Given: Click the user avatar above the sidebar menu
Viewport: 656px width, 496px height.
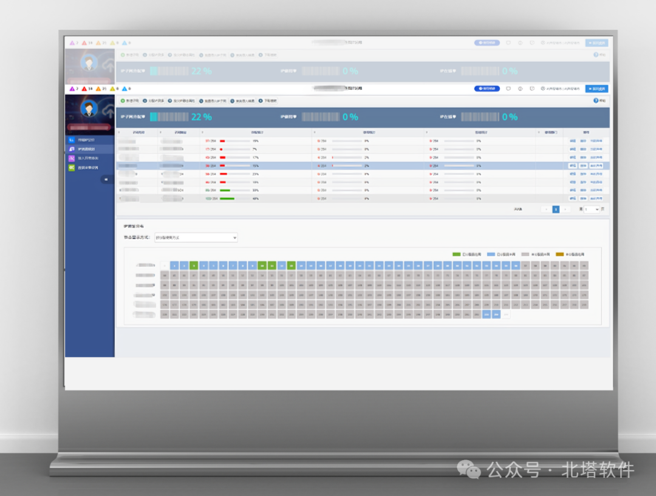Looking at the screenshot, I should (x=89, y=109).
